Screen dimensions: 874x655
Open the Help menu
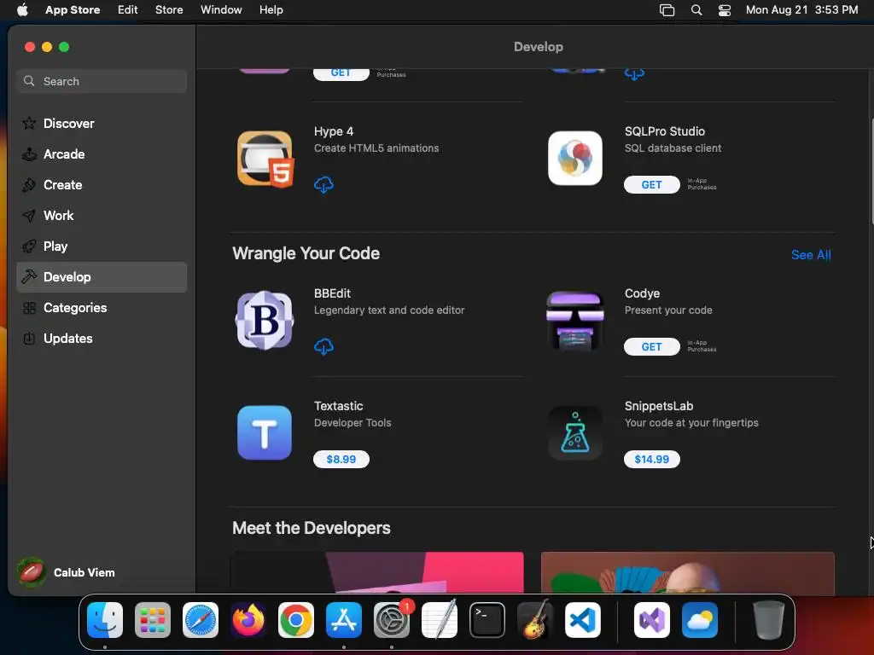point(271,10)
